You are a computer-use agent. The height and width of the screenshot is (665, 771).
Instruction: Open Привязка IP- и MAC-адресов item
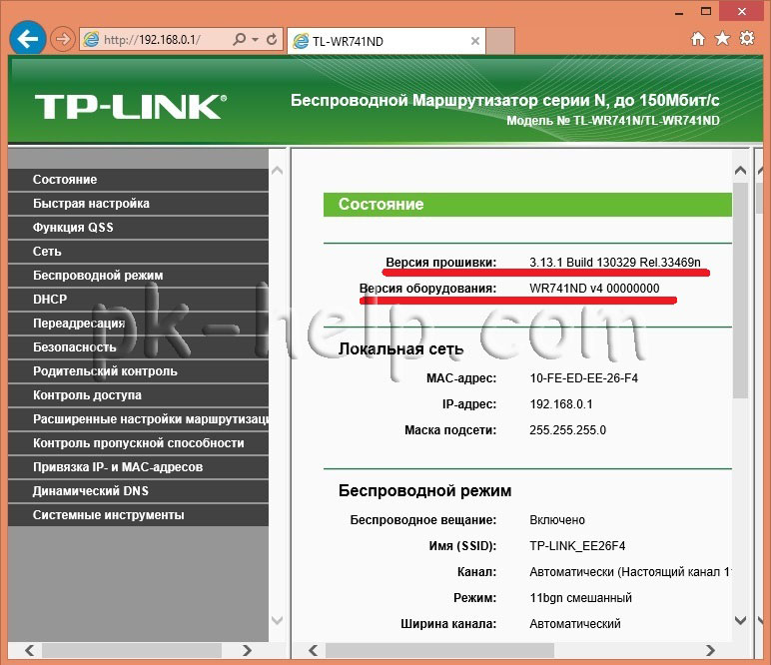pos(138,467)
